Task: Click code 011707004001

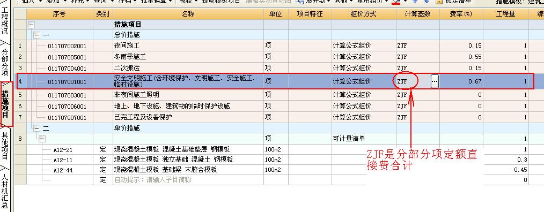Action: pos(67,68)
